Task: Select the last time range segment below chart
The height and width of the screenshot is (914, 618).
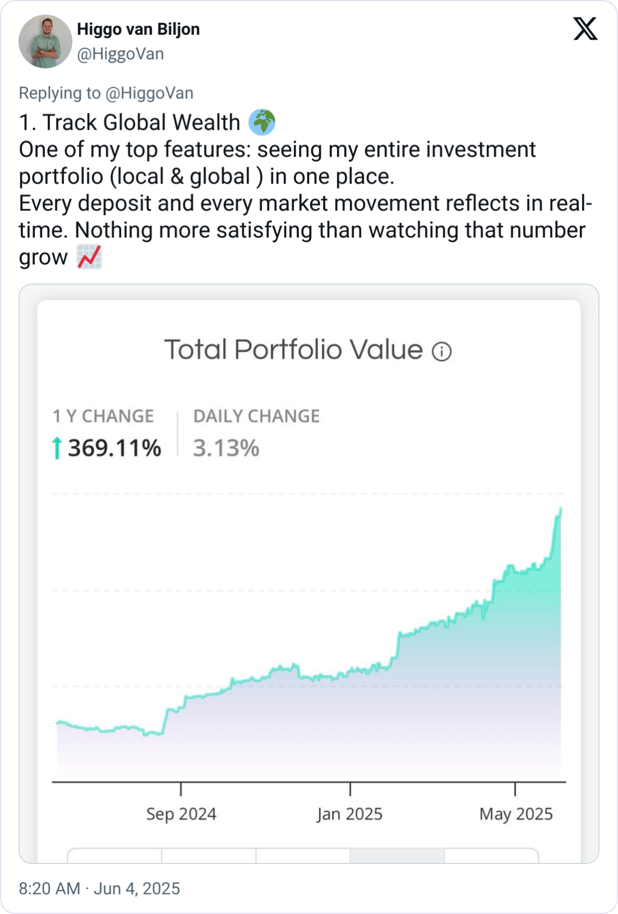Action: point(492,855)
